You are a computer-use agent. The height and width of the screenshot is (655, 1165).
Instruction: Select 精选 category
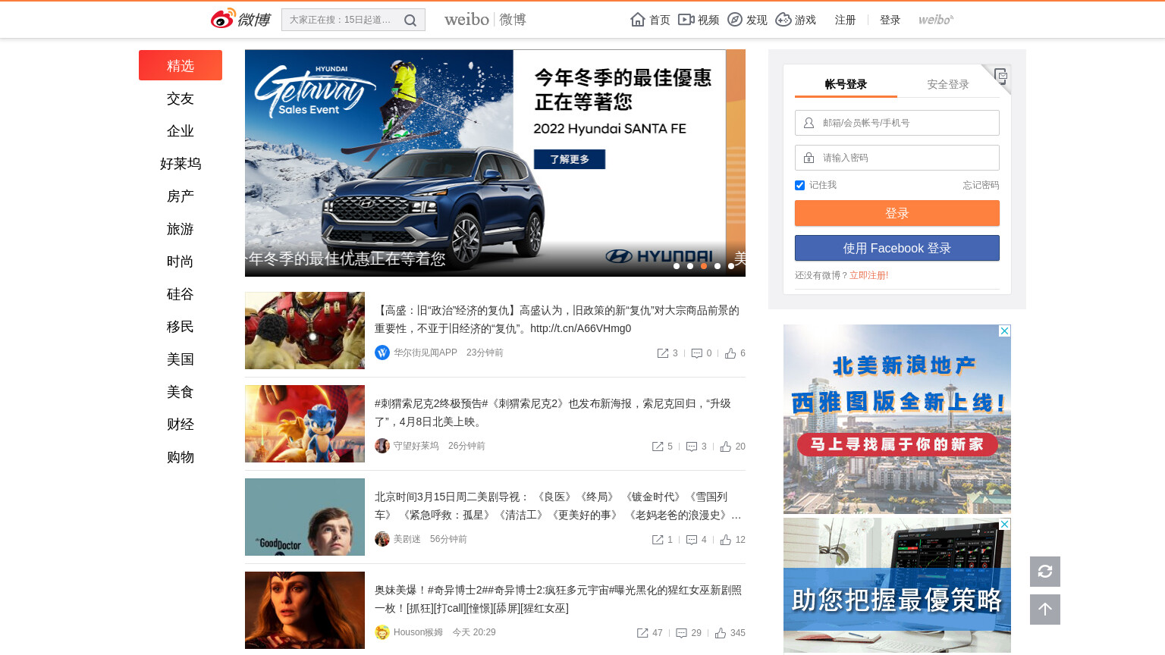[x=181, y=65]
